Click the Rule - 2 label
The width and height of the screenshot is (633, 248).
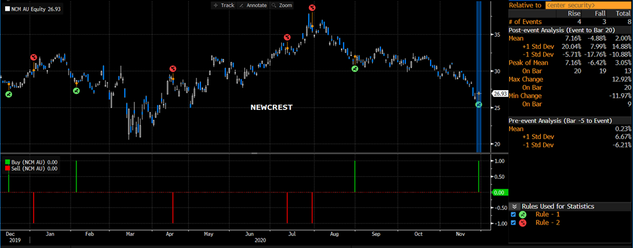tap(547, 223)
